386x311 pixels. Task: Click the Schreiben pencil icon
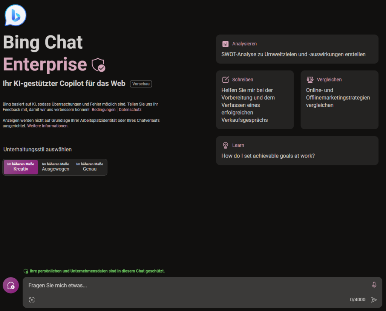click(225, 80)
